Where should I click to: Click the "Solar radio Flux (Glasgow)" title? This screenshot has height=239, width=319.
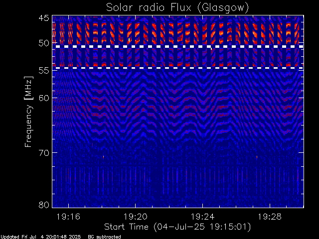coord(177,7)
